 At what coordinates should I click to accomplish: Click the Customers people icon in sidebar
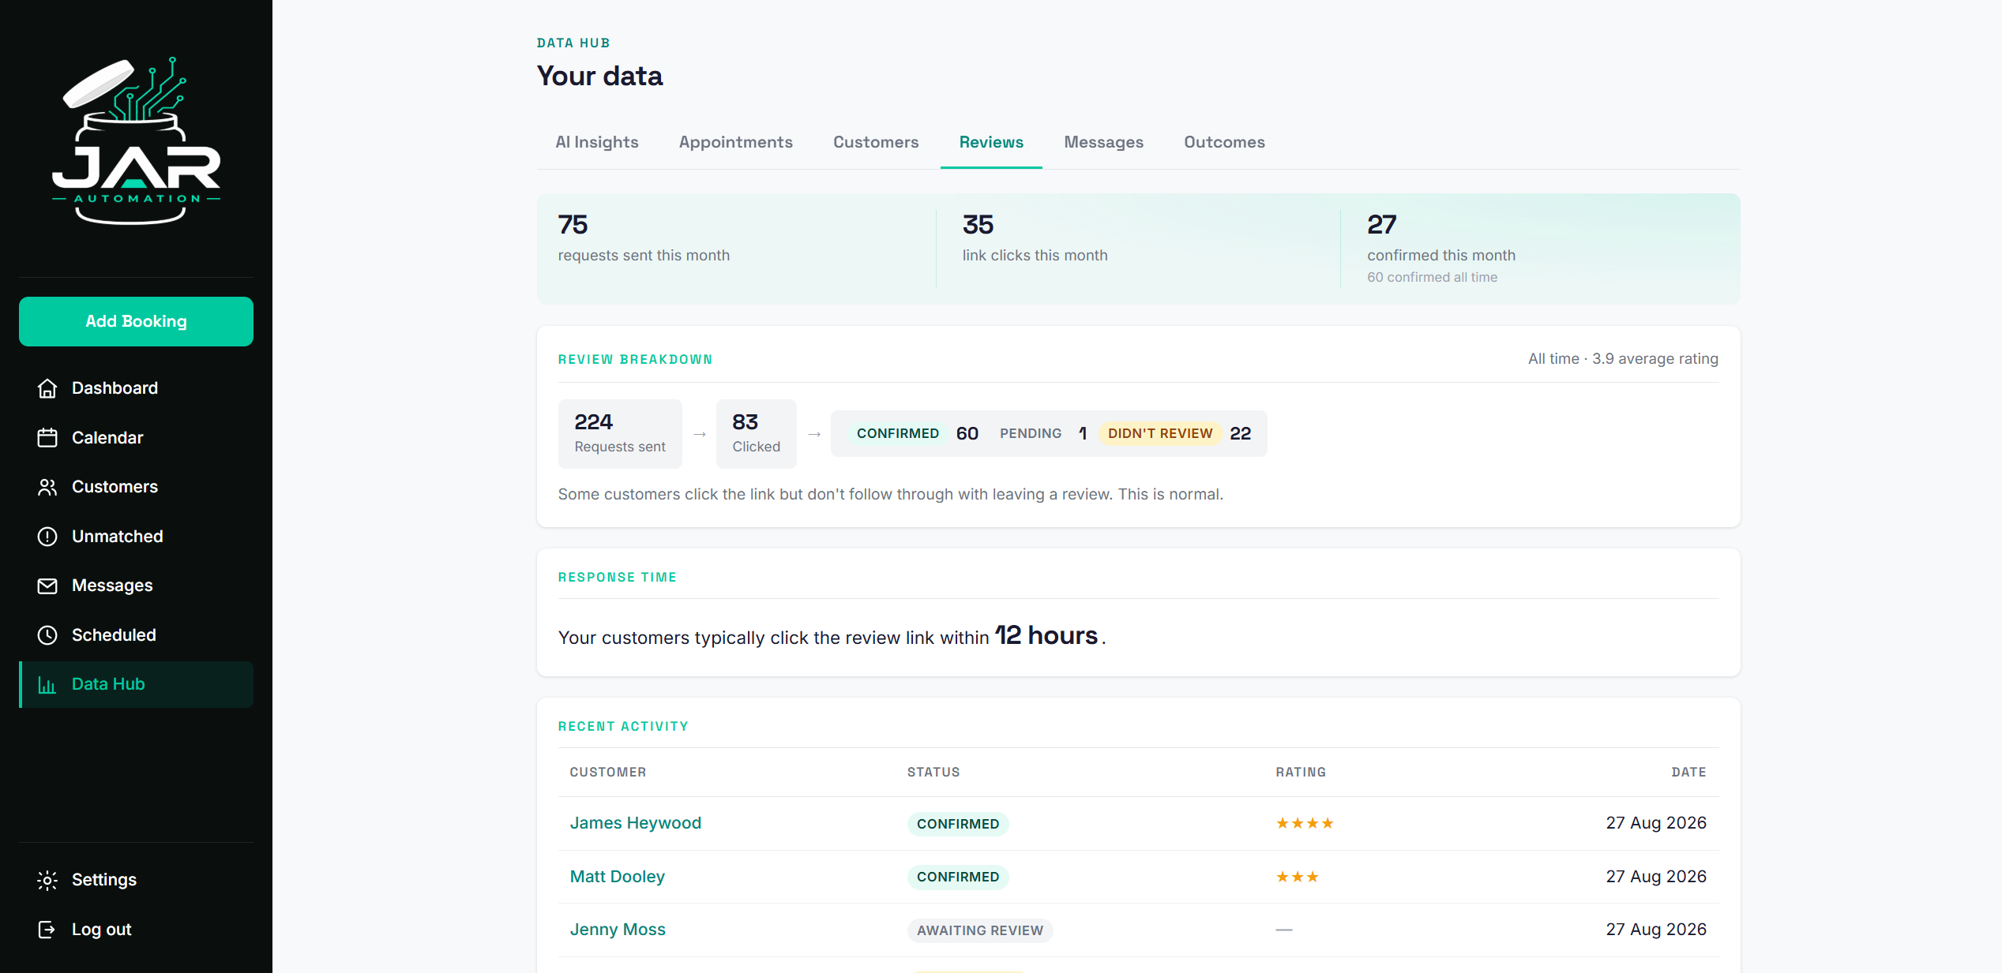point(47,487)
